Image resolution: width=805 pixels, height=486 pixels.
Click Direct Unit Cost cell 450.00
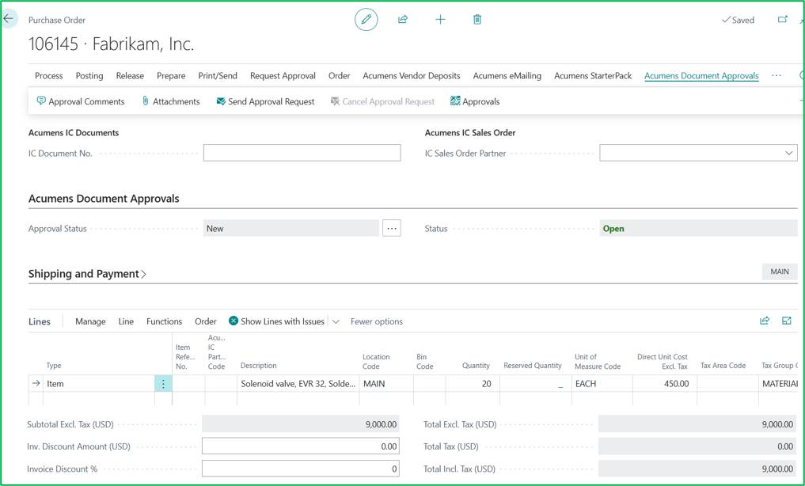[664, 383]
